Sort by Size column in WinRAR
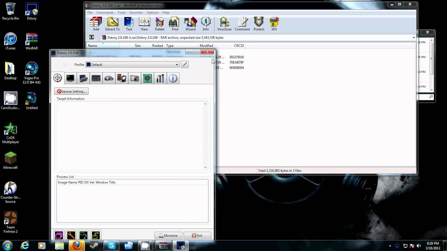The height and width of the screenshot is (251, 447). pyautogui.click(x=131, y=46)
